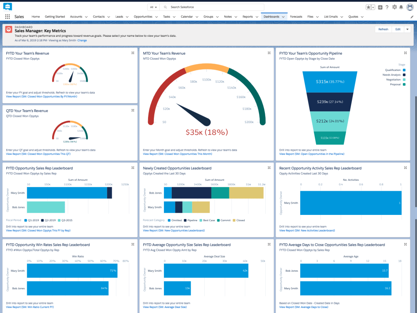Go to the Home tab
Viewport: 417px width, 313px height.
35,17
